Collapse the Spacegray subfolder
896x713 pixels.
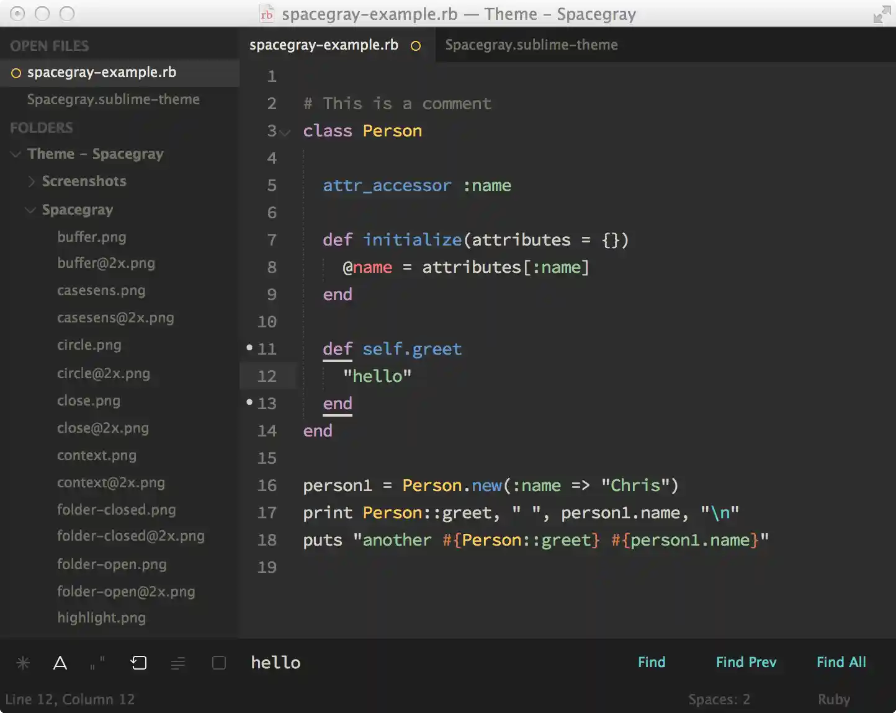click(30, 210)
